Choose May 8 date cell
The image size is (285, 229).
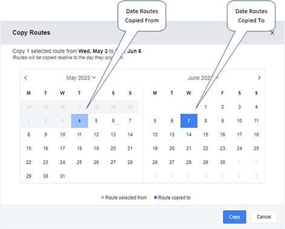coord(28,134)
